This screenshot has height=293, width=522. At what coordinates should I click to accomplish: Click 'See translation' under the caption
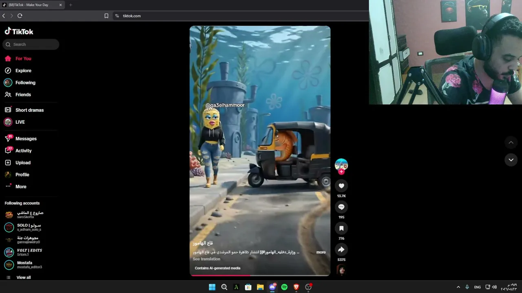pyautogui.click(x=206, y=259)
